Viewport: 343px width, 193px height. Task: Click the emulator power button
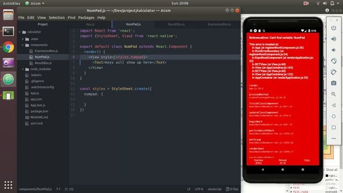click(333, 28)
